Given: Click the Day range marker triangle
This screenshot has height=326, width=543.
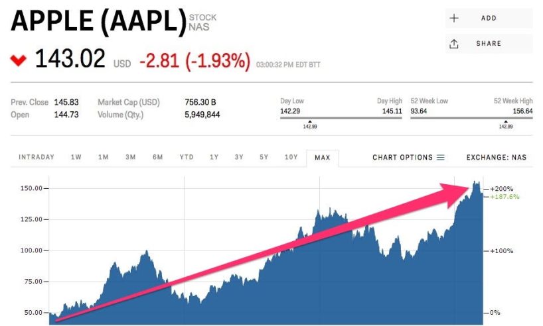Looking at the screenshot, I should coord(309,121).
